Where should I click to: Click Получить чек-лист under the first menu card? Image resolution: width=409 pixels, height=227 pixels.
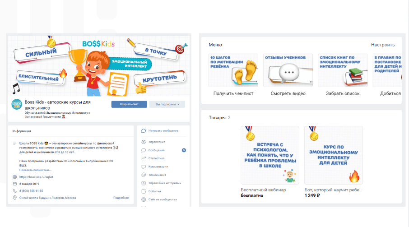[233, 93]
